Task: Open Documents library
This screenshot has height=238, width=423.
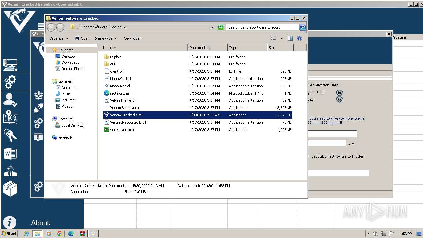Action: [70, 88]
